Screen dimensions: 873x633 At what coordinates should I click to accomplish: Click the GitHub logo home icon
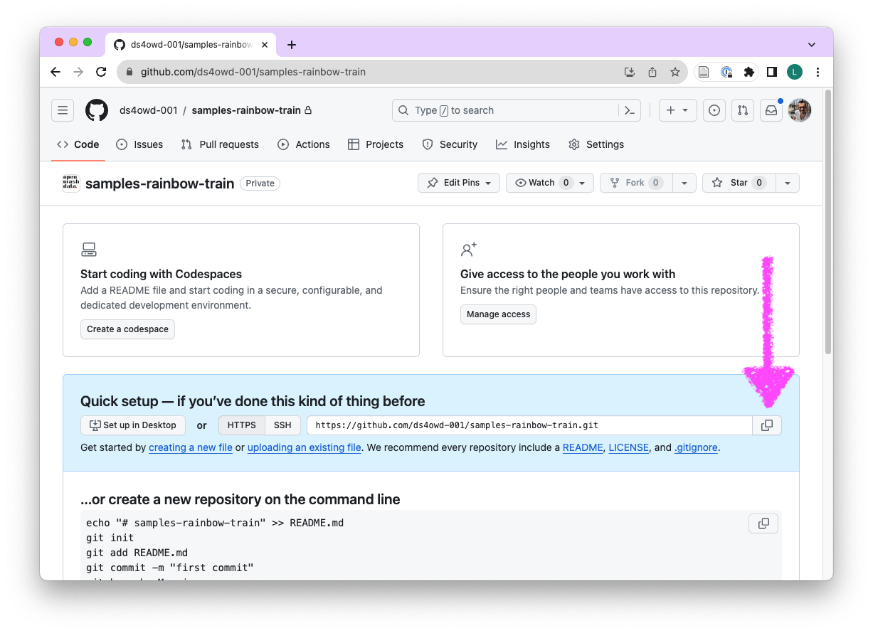97,110
